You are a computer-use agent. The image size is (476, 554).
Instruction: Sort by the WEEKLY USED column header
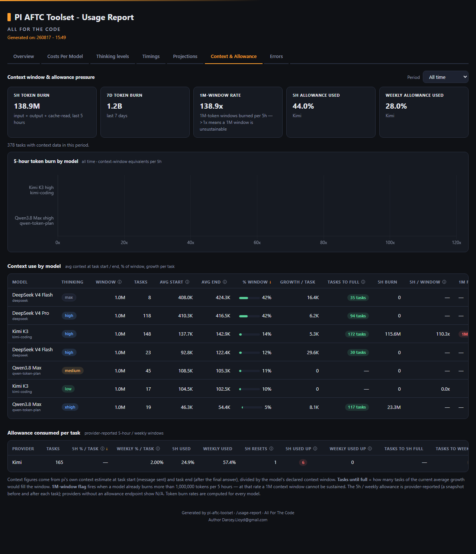tap(218, 449)
